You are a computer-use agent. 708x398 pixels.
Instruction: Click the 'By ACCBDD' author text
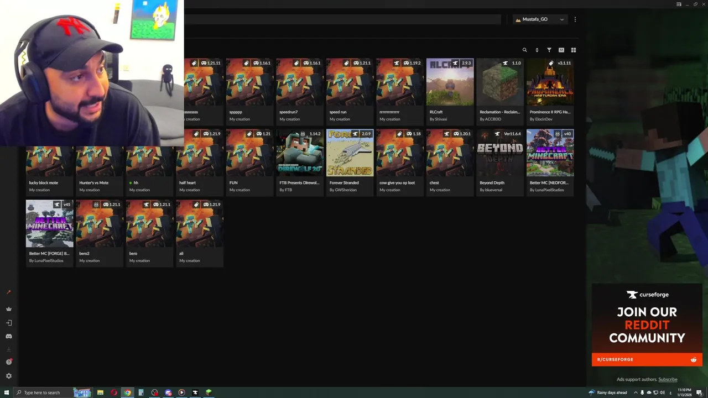click(x=490, y=119)
